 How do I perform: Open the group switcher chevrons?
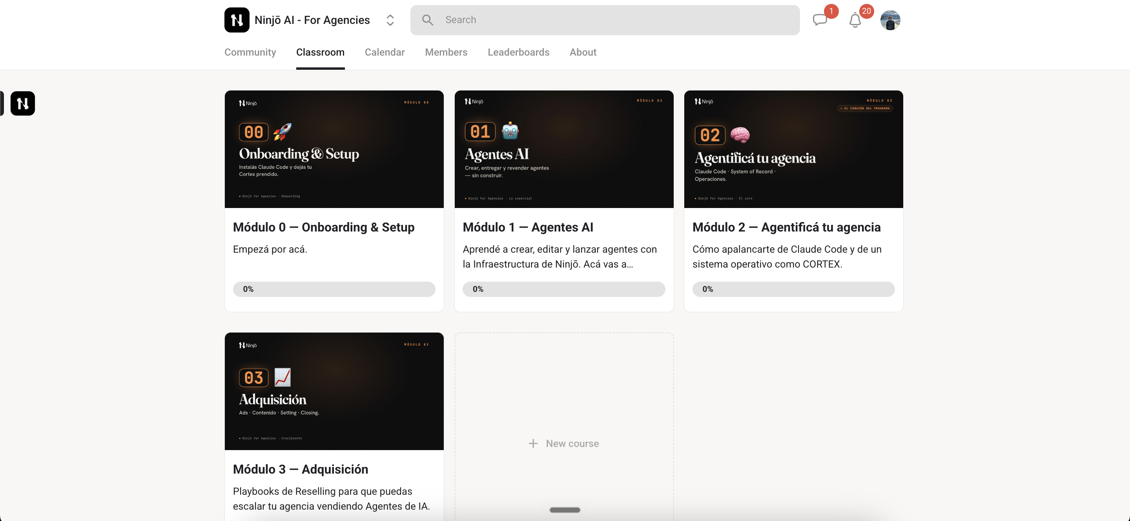coord(390,20)
